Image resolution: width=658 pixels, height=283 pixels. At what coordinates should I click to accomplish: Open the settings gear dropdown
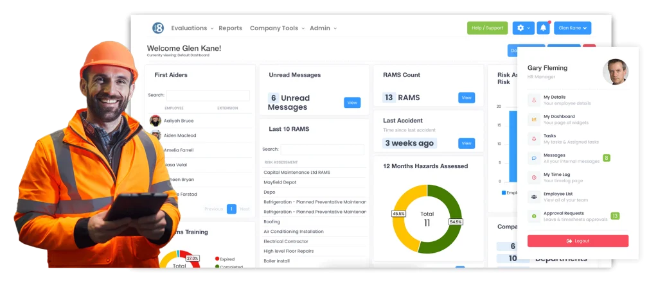pos(523,28)
